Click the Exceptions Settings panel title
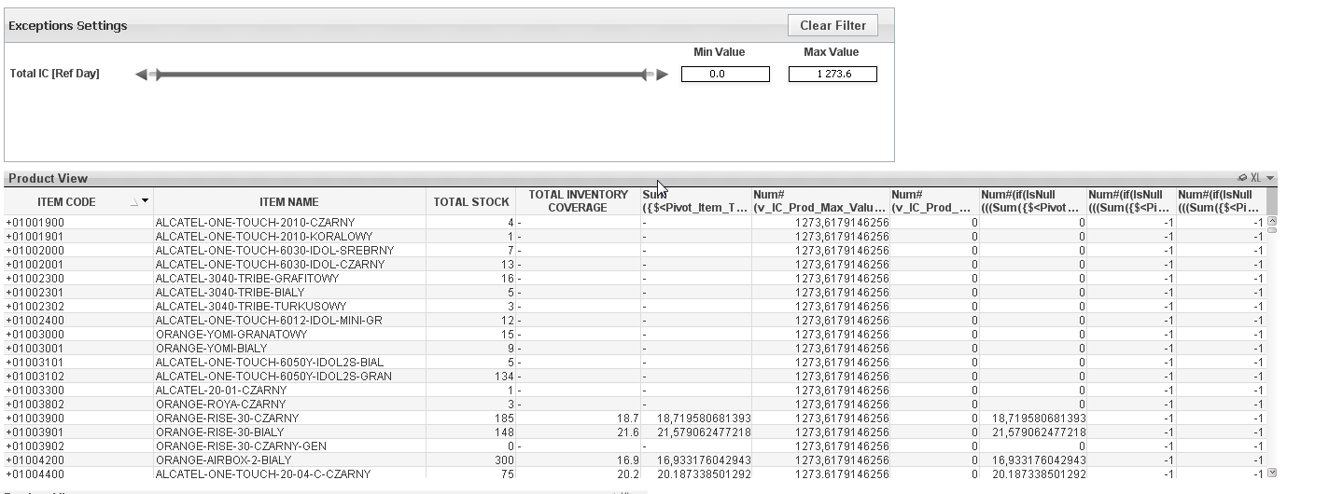 (68, 25)
